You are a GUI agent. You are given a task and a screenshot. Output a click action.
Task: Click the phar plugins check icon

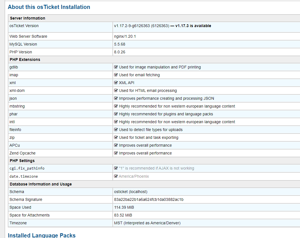116,114
